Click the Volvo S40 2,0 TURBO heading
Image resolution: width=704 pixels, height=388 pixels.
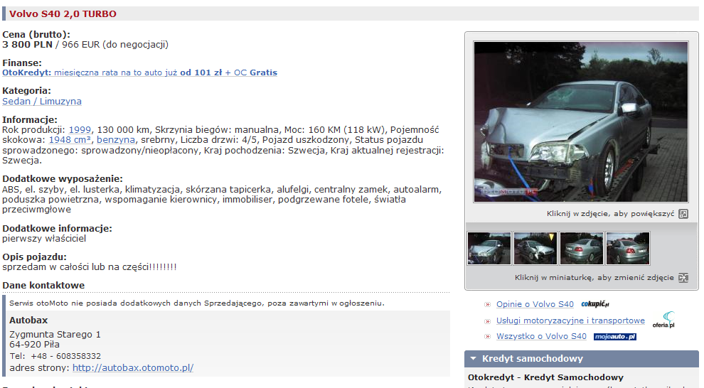pyautogui.click(x=63, y=14)
